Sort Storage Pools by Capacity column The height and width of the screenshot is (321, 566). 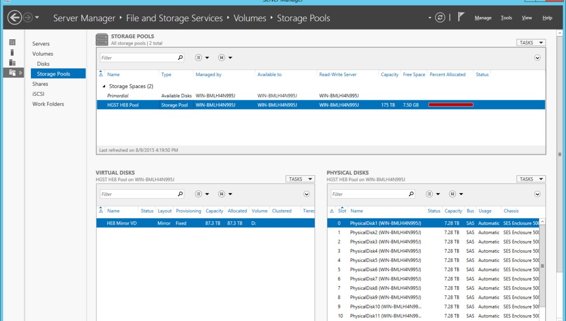389,75
